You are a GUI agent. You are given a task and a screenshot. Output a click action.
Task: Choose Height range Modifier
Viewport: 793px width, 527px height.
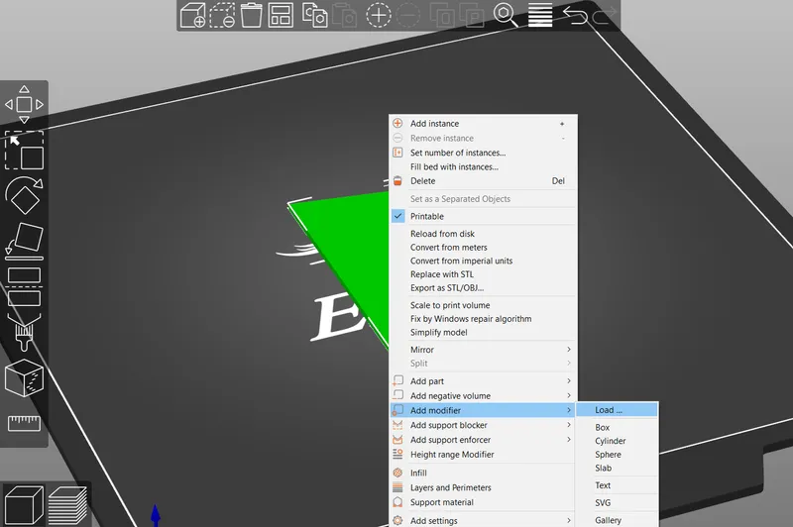click(x=483, y=455)
